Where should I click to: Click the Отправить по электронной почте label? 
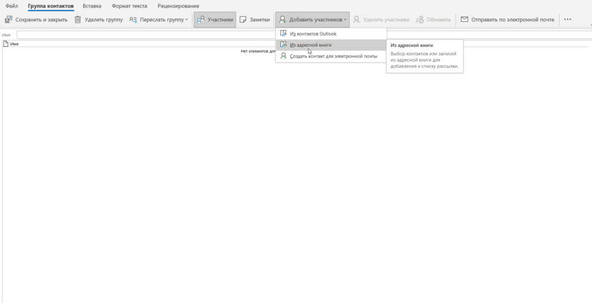click(513, 20)
